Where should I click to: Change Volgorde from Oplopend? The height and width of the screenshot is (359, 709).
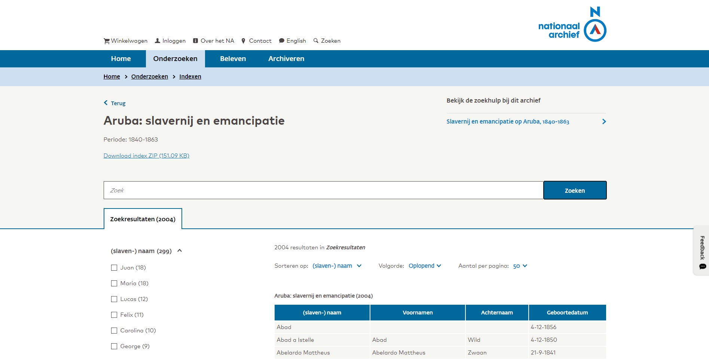424,266
